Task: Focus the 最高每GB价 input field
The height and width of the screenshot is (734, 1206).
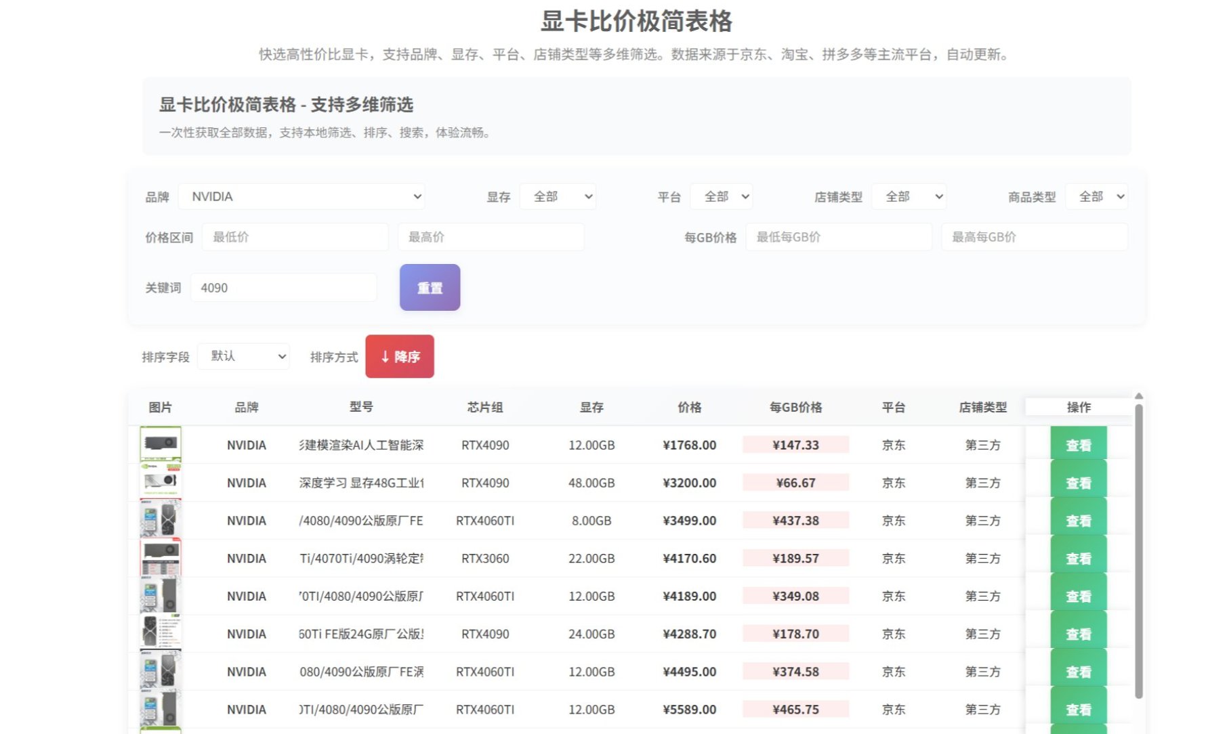Action: [1035, 237]
